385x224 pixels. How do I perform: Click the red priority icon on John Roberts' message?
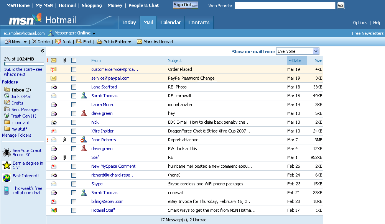pos(48,140)
